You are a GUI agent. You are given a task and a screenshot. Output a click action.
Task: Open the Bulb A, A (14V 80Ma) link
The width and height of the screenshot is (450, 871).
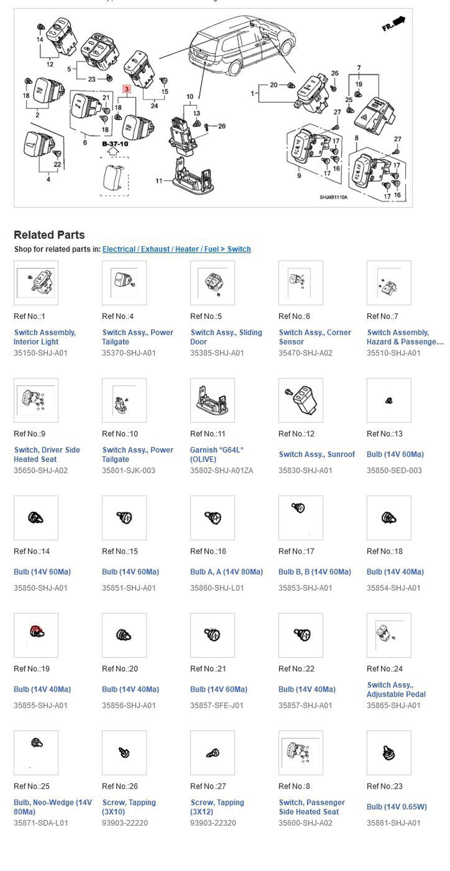click(x=226, y=572)
